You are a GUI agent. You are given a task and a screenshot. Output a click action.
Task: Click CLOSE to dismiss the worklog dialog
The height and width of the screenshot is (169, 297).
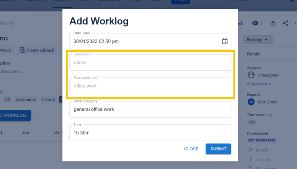(x=191, y=149)
